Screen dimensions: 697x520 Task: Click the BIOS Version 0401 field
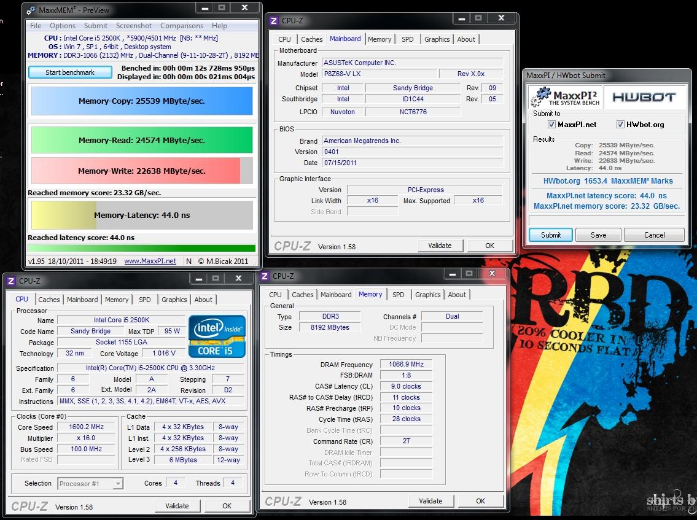412,152
